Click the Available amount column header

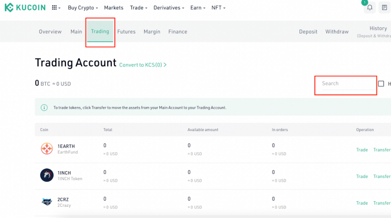tap(203, 130)
